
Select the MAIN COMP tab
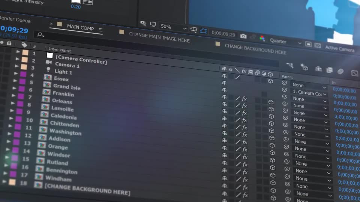80,27
